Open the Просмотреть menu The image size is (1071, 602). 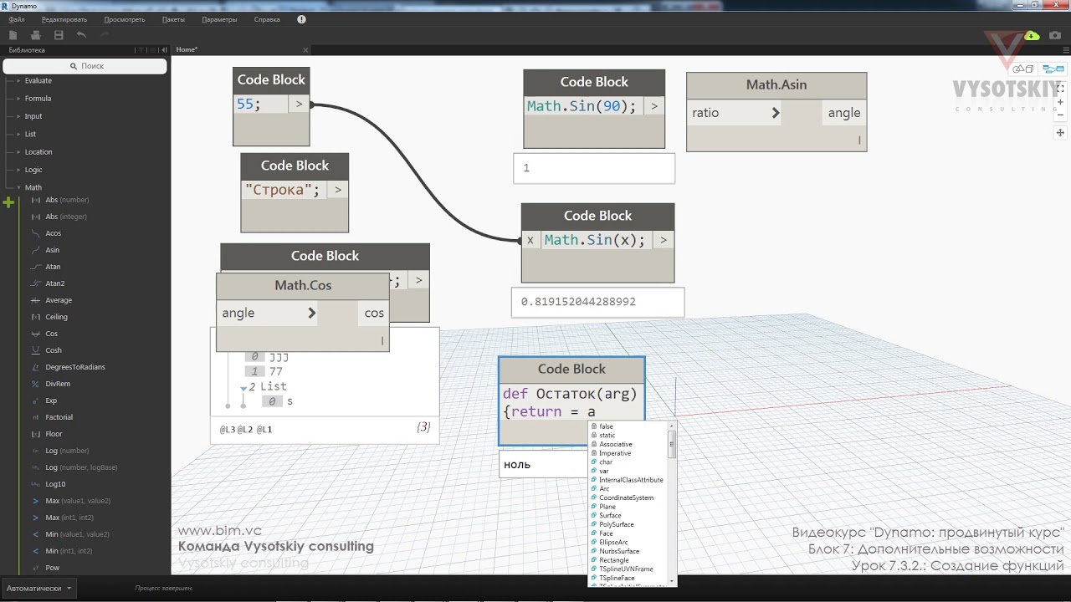click(125, 19)
